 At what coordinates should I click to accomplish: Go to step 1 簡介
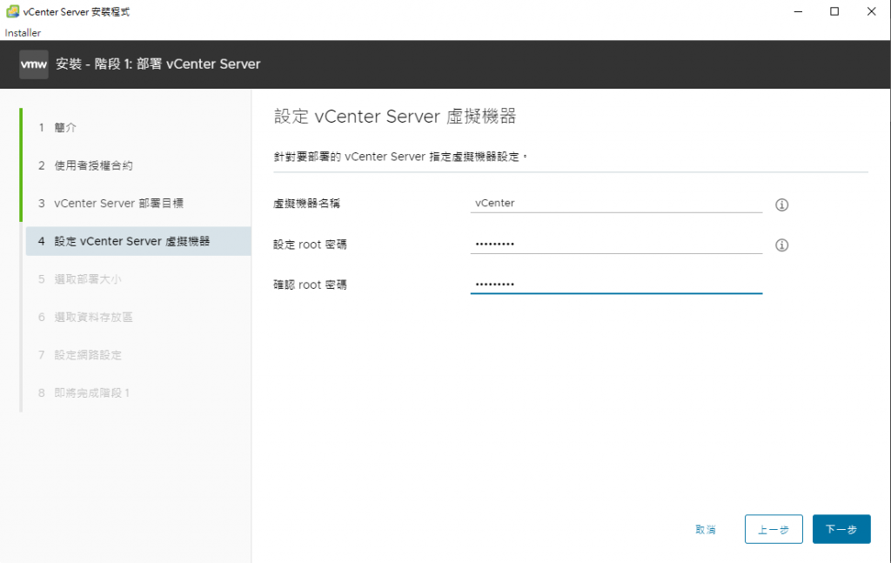click(57, 127)
